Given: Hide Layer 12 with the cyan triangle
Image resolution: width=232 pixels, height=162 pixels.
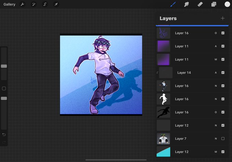Looking at the screenshot, I should [x=223, y=152].
